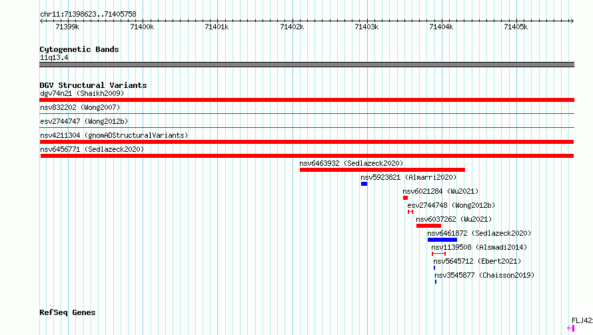Image resolution: width=593 pixels, height=335 pixels.
Task: Select the dgv74n21 red variant bar
Action: tap(306, 100)
